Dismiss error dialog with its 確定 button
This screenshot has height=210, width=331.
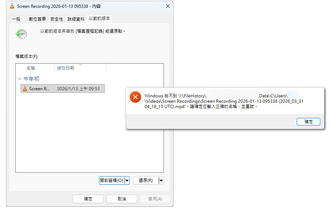coord(309,122)
